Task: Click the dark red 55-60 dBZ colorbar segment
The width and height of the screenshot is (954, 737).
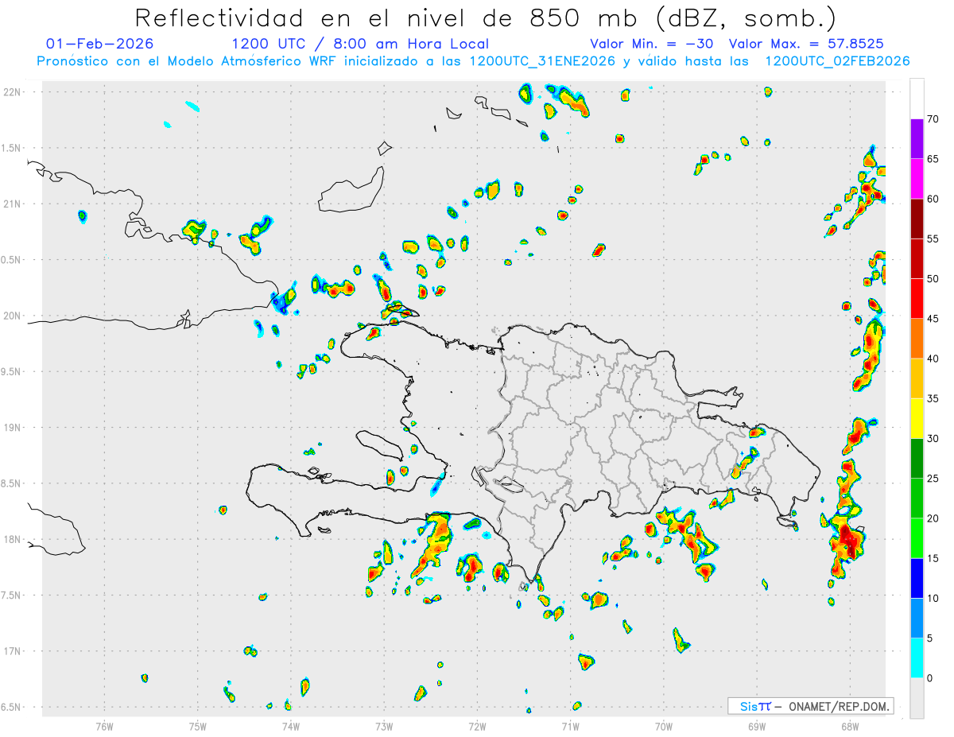Action: [x=917, y=219]
